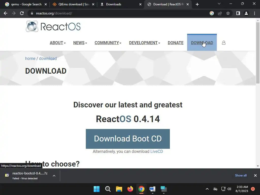This screenshot has height=195, width=260.
Task: Click the user account icon
Action: [x=224, y=43]
